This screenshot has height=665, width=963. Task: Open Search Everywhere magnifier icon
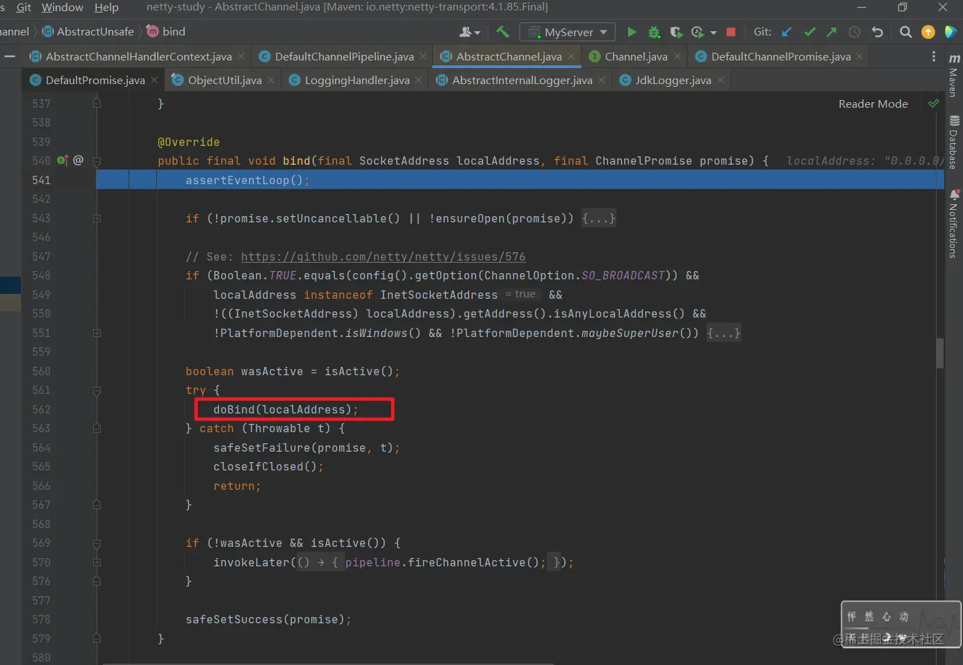pos(905,32)
